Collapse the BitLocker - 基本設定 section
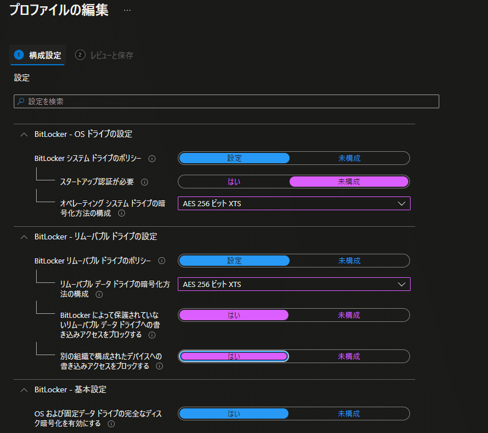The width and height of the screenshot is (488, 433). [24, 390]
